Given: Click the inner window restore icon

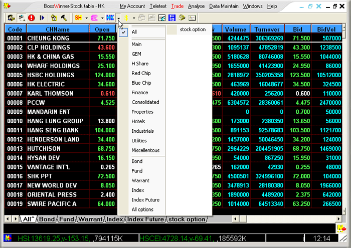Looking at the screenshot, I should 310,6.
